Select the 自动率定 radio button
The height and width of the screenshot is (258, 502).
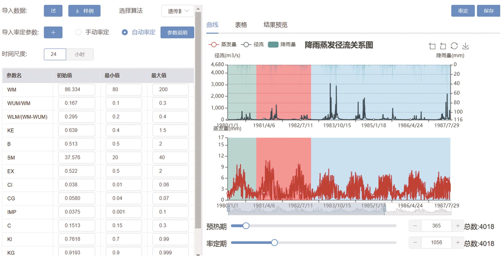pyautogui.click(x=125, y=32)
